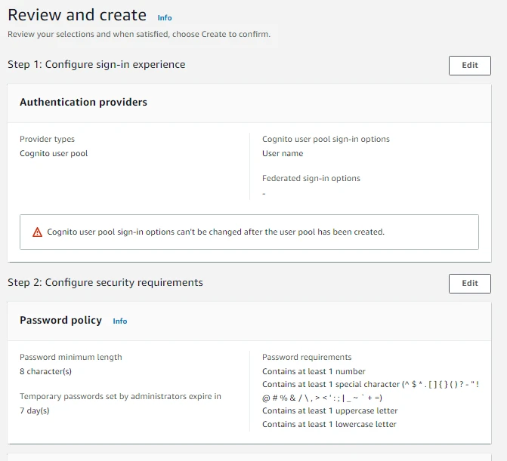
Task: Click the Cognito user pool sign-in options label
Action: 326,139
